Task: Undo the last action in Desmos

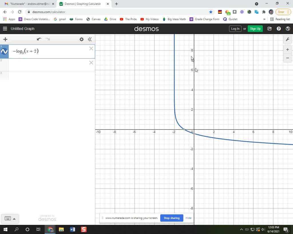Action: [39, 39]
